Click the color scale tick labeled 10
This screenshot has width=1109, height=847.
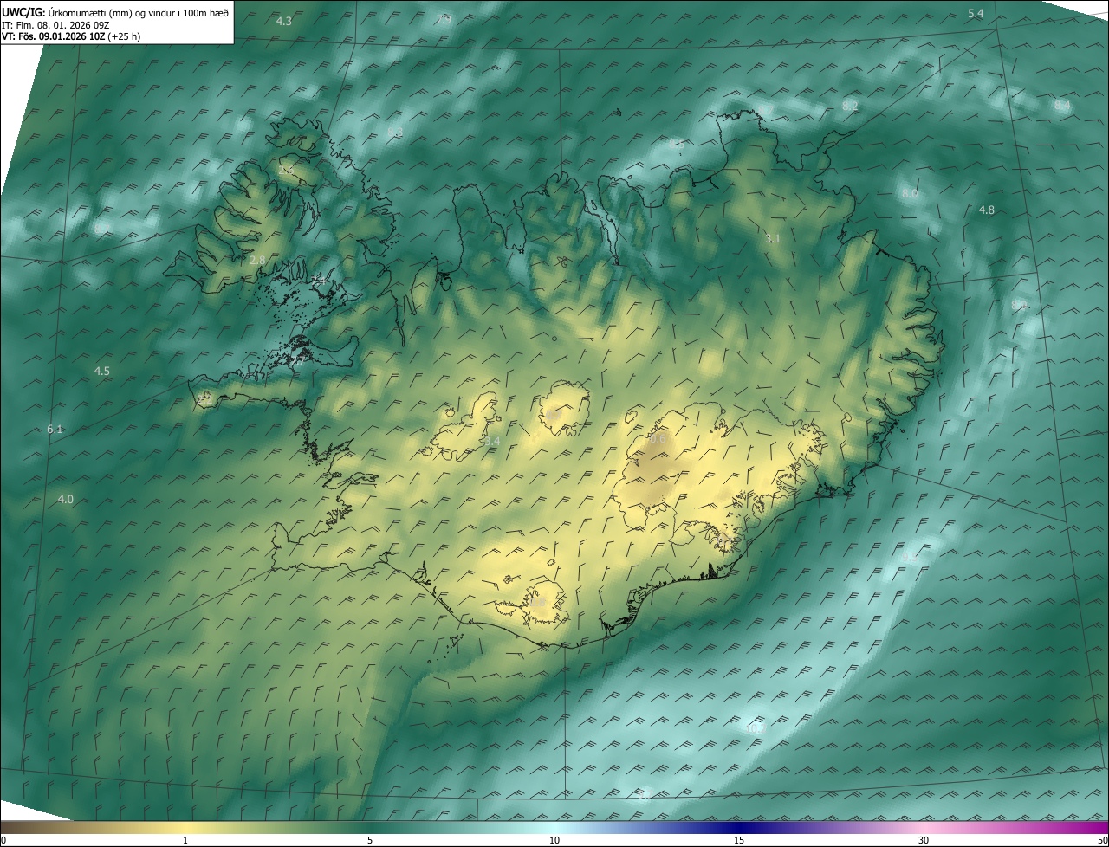554,840
